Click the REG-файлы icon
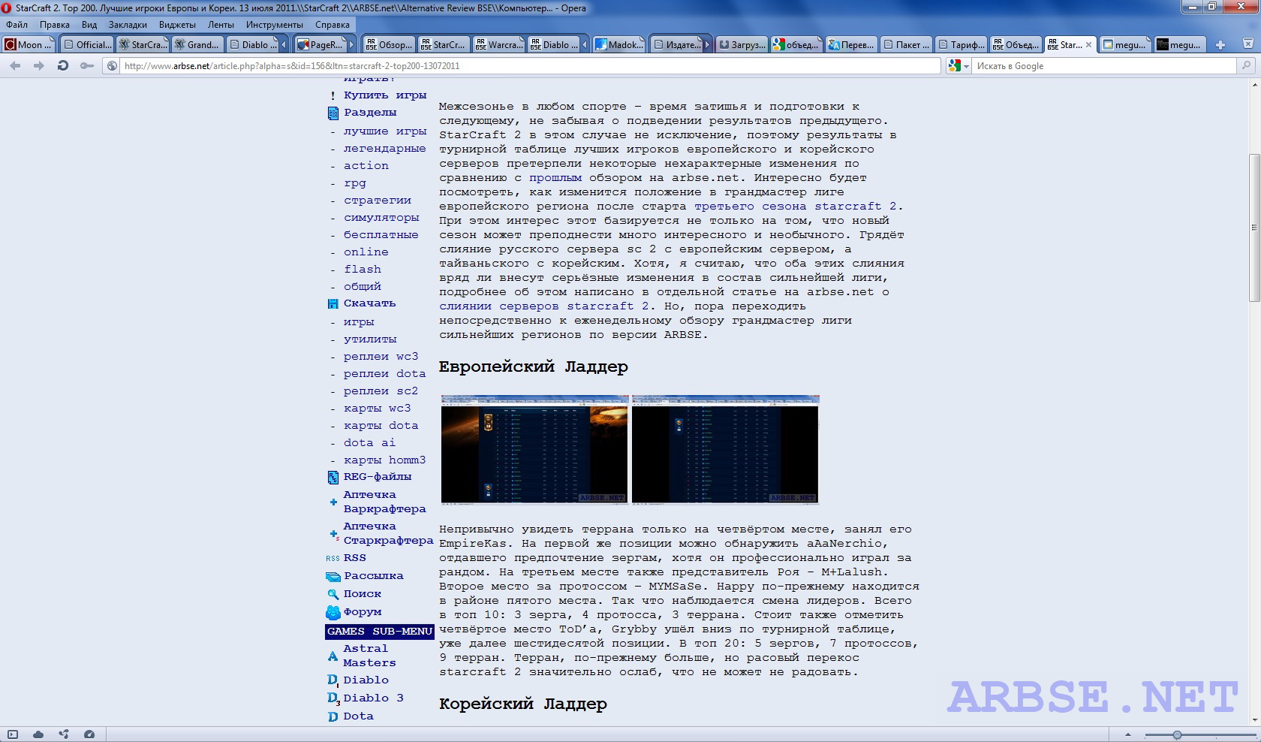Viewport: 1261px width, 742px height. coord(333,478)
